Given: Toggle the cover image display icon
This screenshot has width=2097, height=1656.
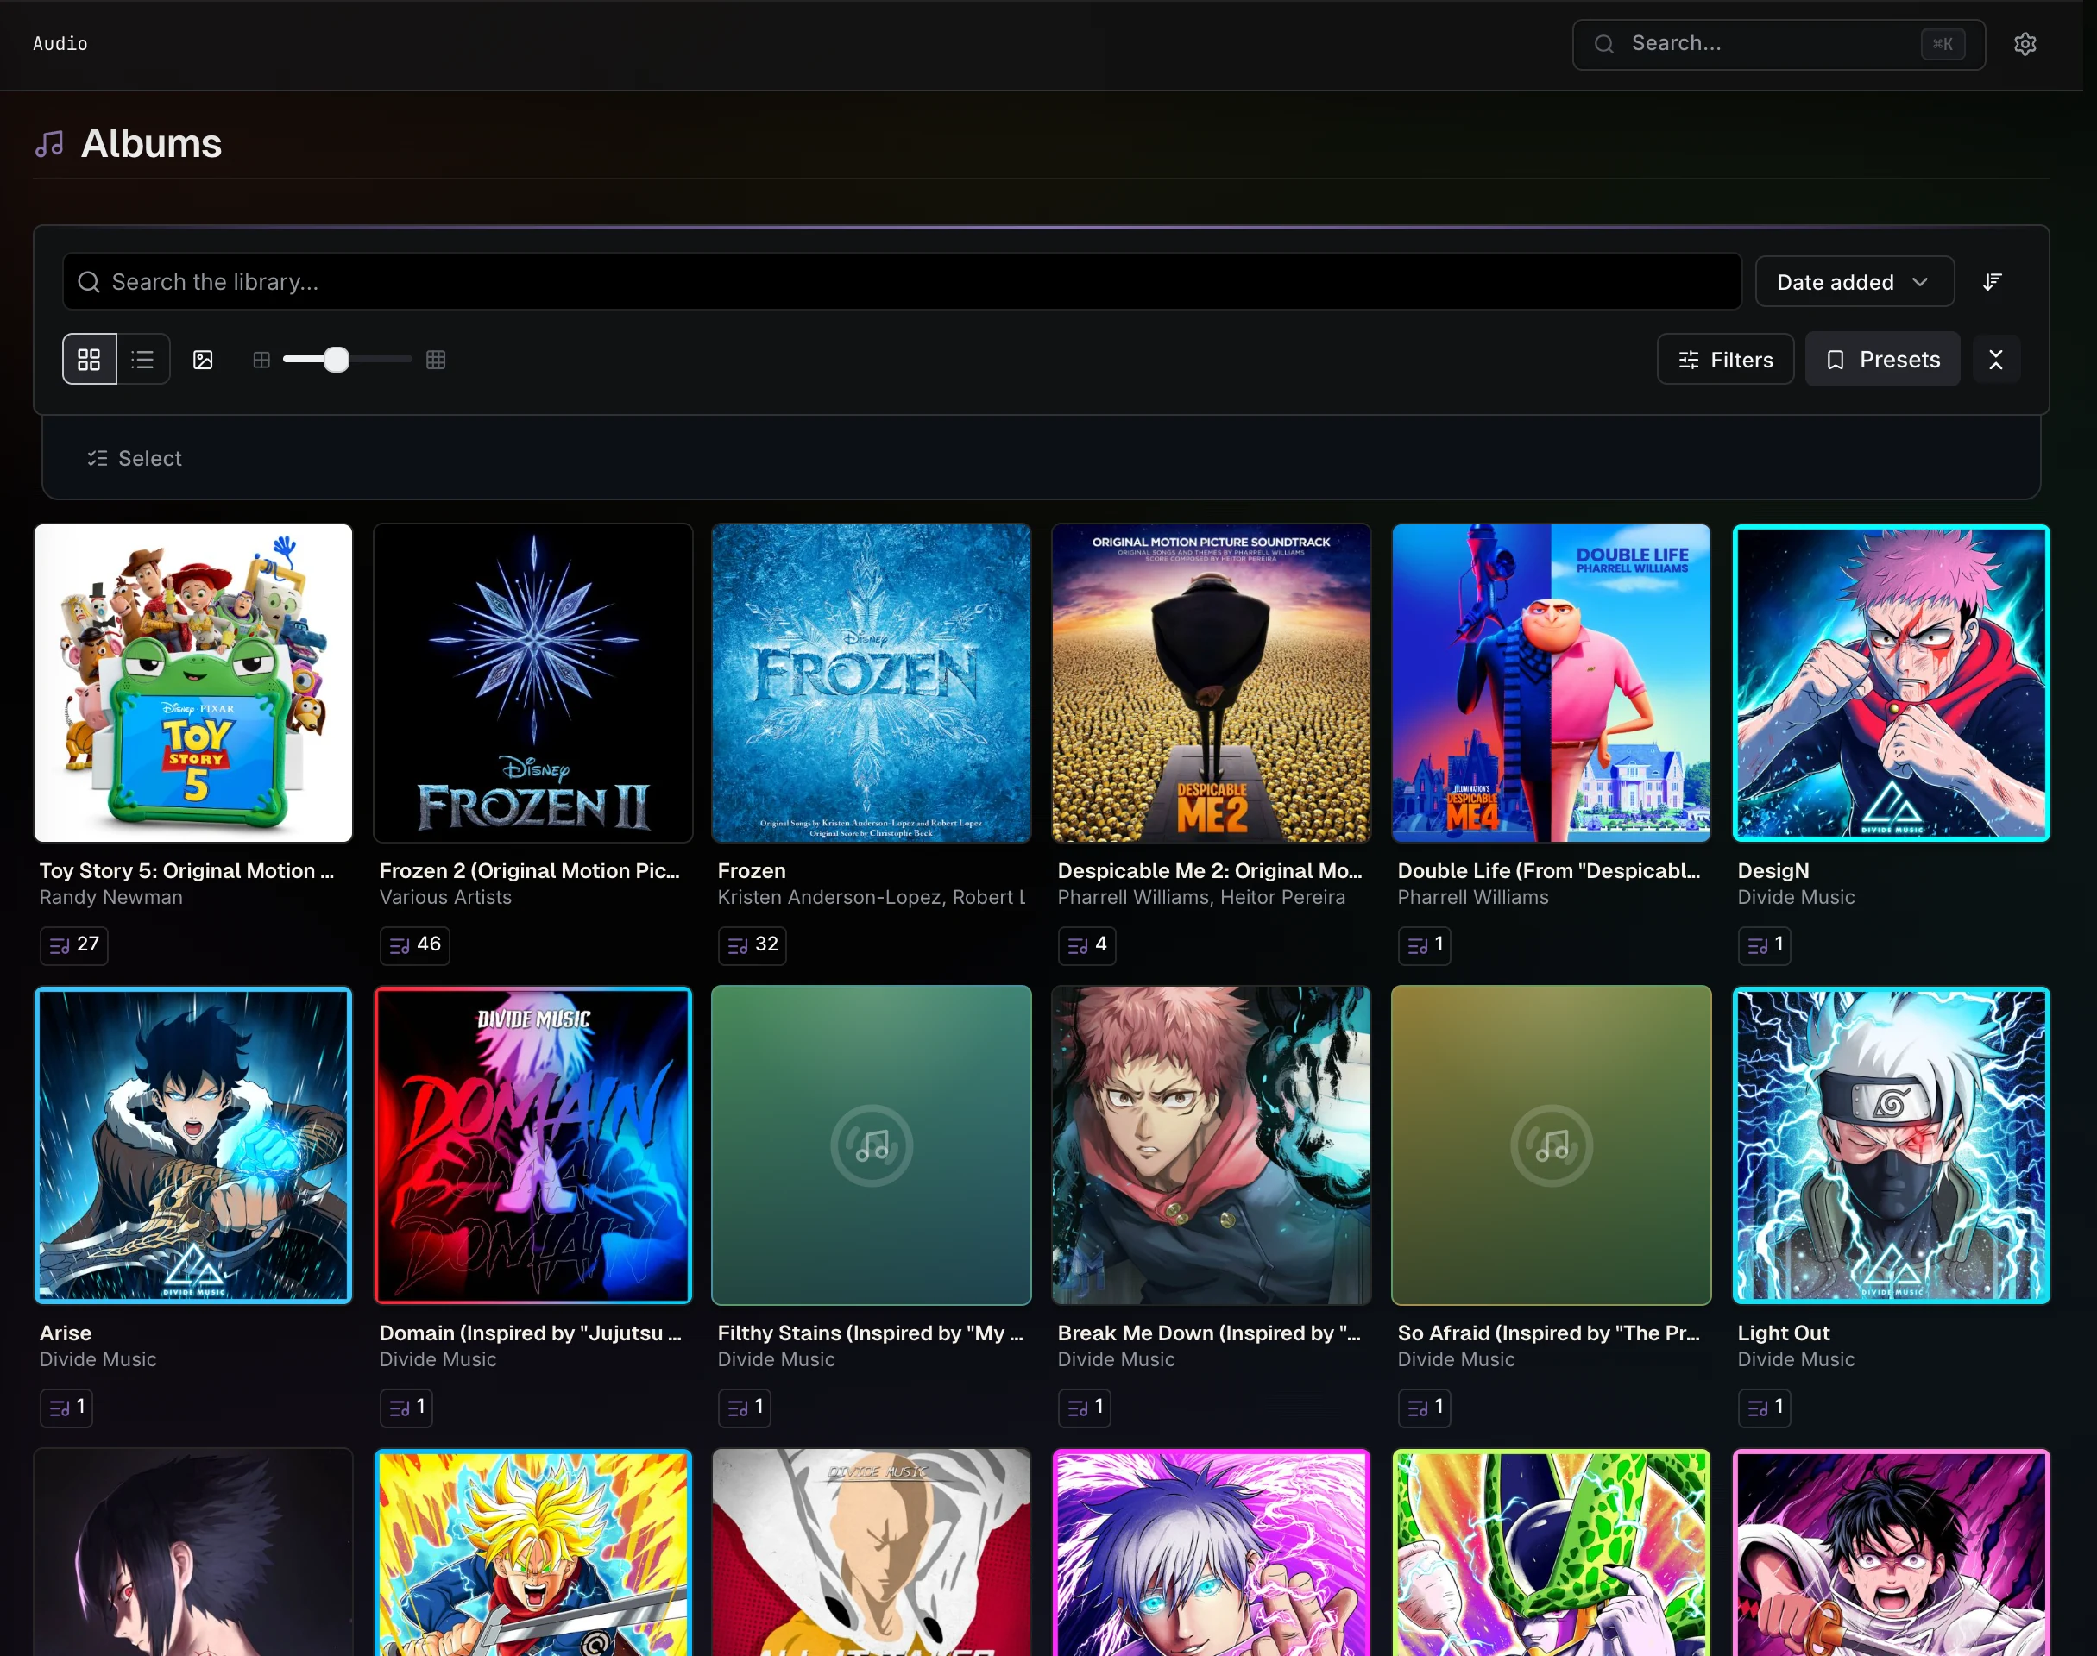Looking at the screenshot, I should click(203, 360).
